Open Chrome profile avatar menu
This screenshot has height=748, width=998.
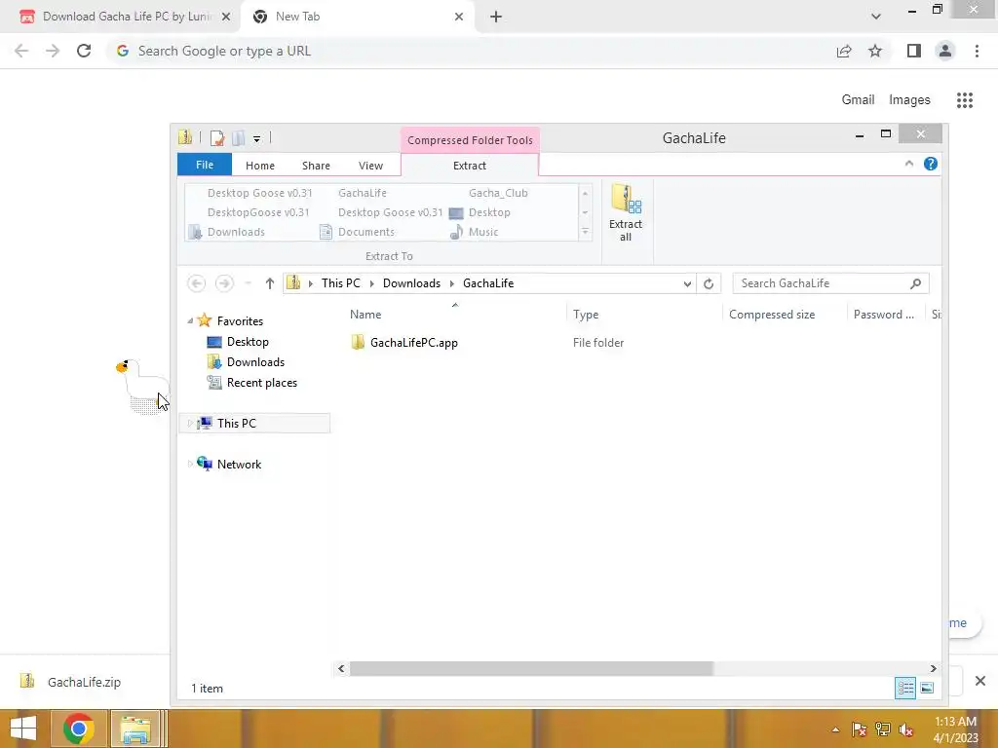[945, 51]
